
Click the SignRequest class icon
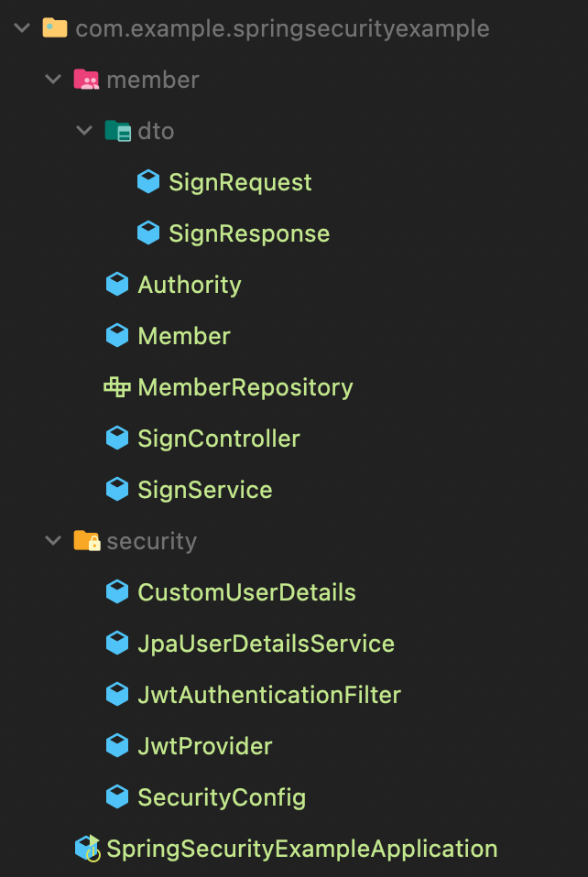click(x=148, y=182)
